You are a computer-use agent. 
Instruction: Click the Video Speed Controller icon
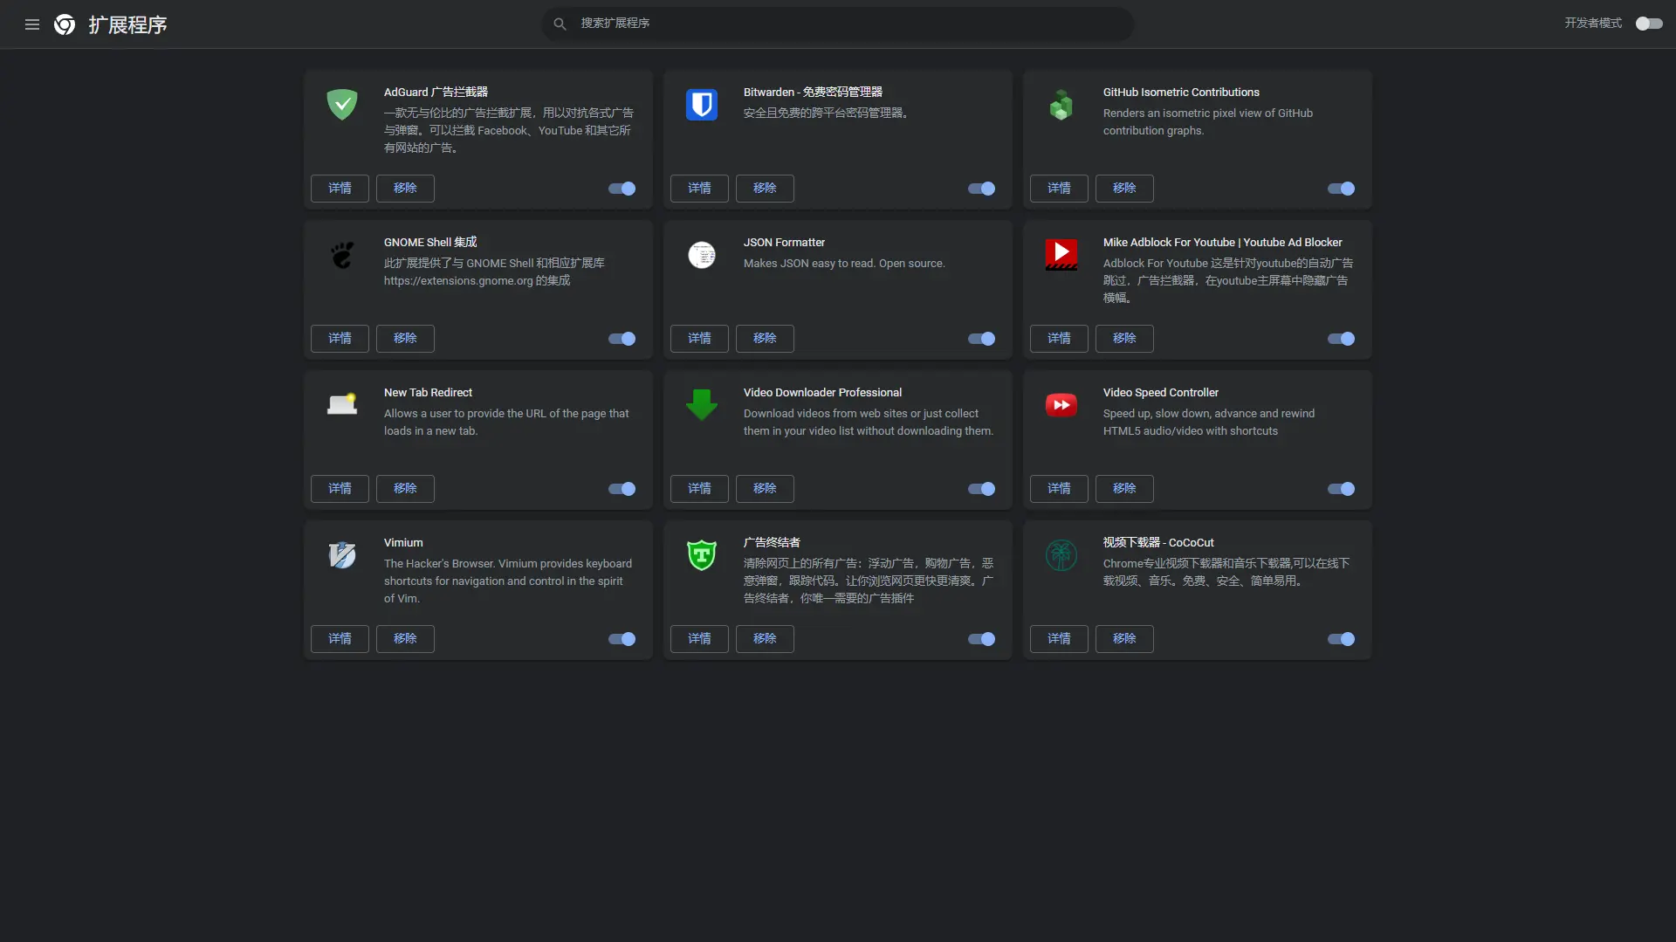click(x=1061, y=405)
